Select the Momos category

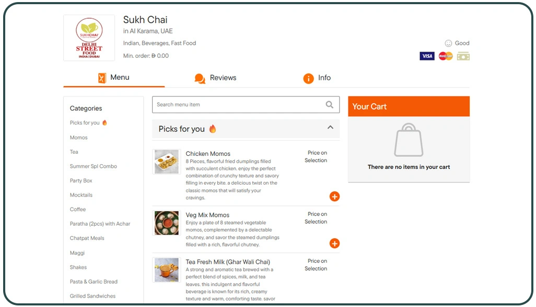coord(78,137)
